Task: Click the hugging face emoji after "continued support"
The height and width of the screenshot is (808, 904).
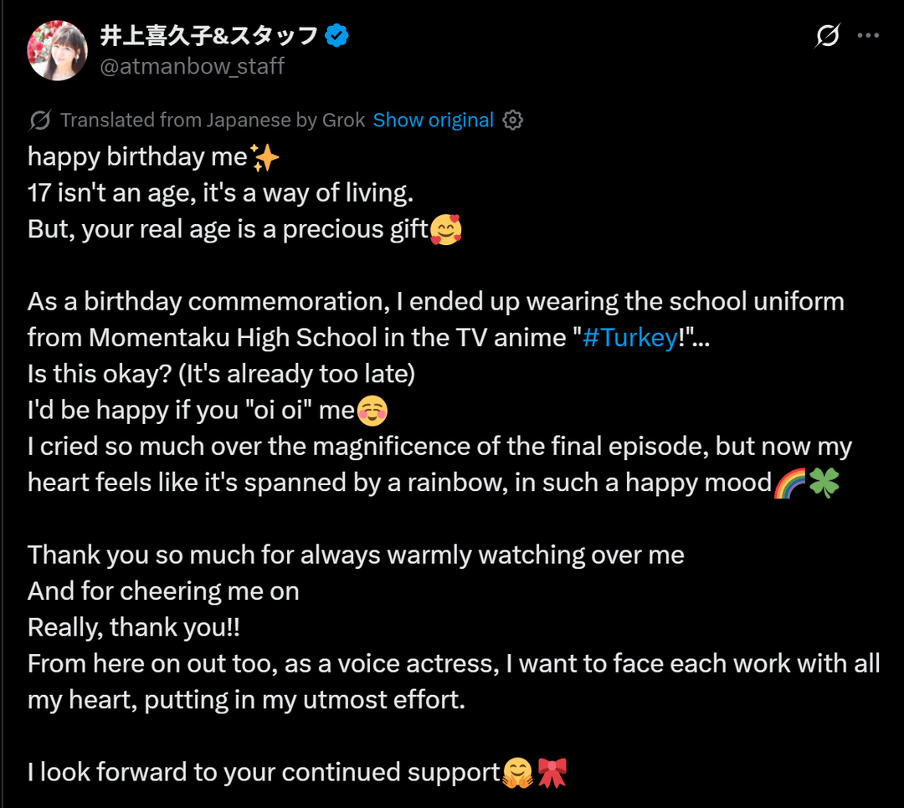Action: tap(517, 772)
